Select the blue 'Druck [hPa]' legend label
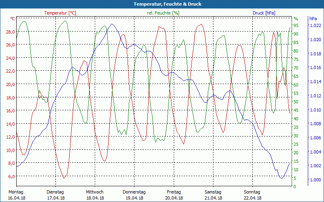 tap(264, 13)
